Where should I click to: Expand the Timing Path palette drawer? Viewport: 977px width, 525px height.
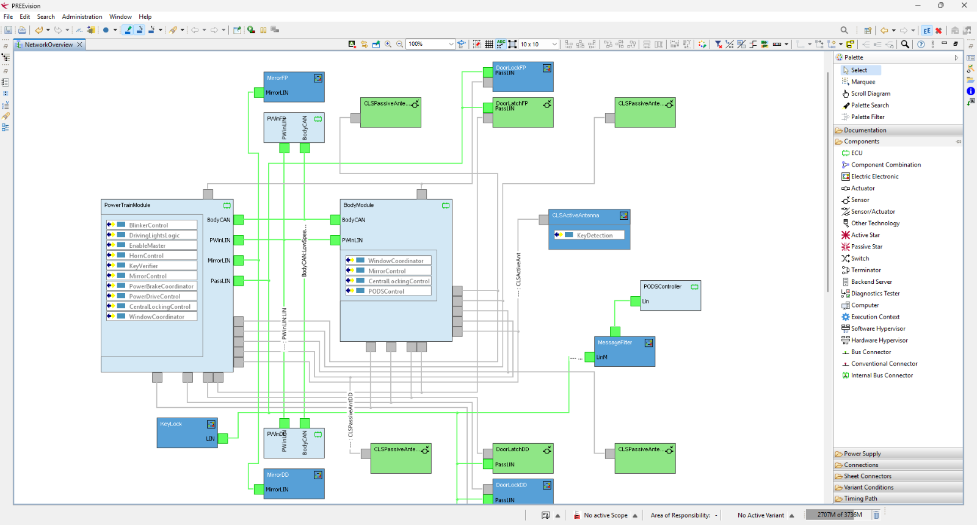tap(898, 498)
